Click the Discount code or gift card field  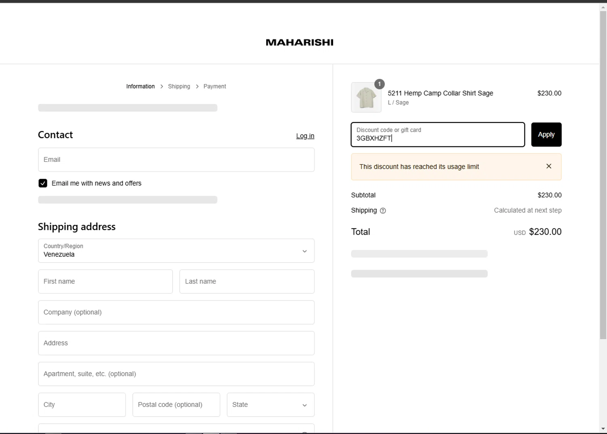pyautogui.click(x=438, y=135)
